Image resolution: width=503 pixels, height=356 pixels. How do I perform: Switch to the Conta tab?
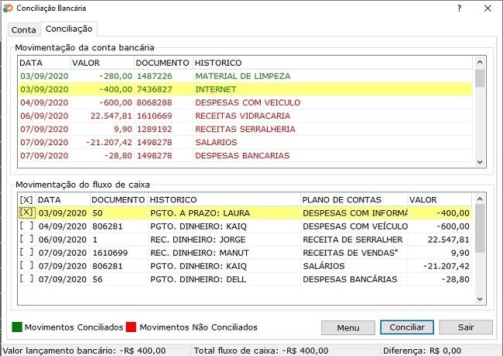23,30
